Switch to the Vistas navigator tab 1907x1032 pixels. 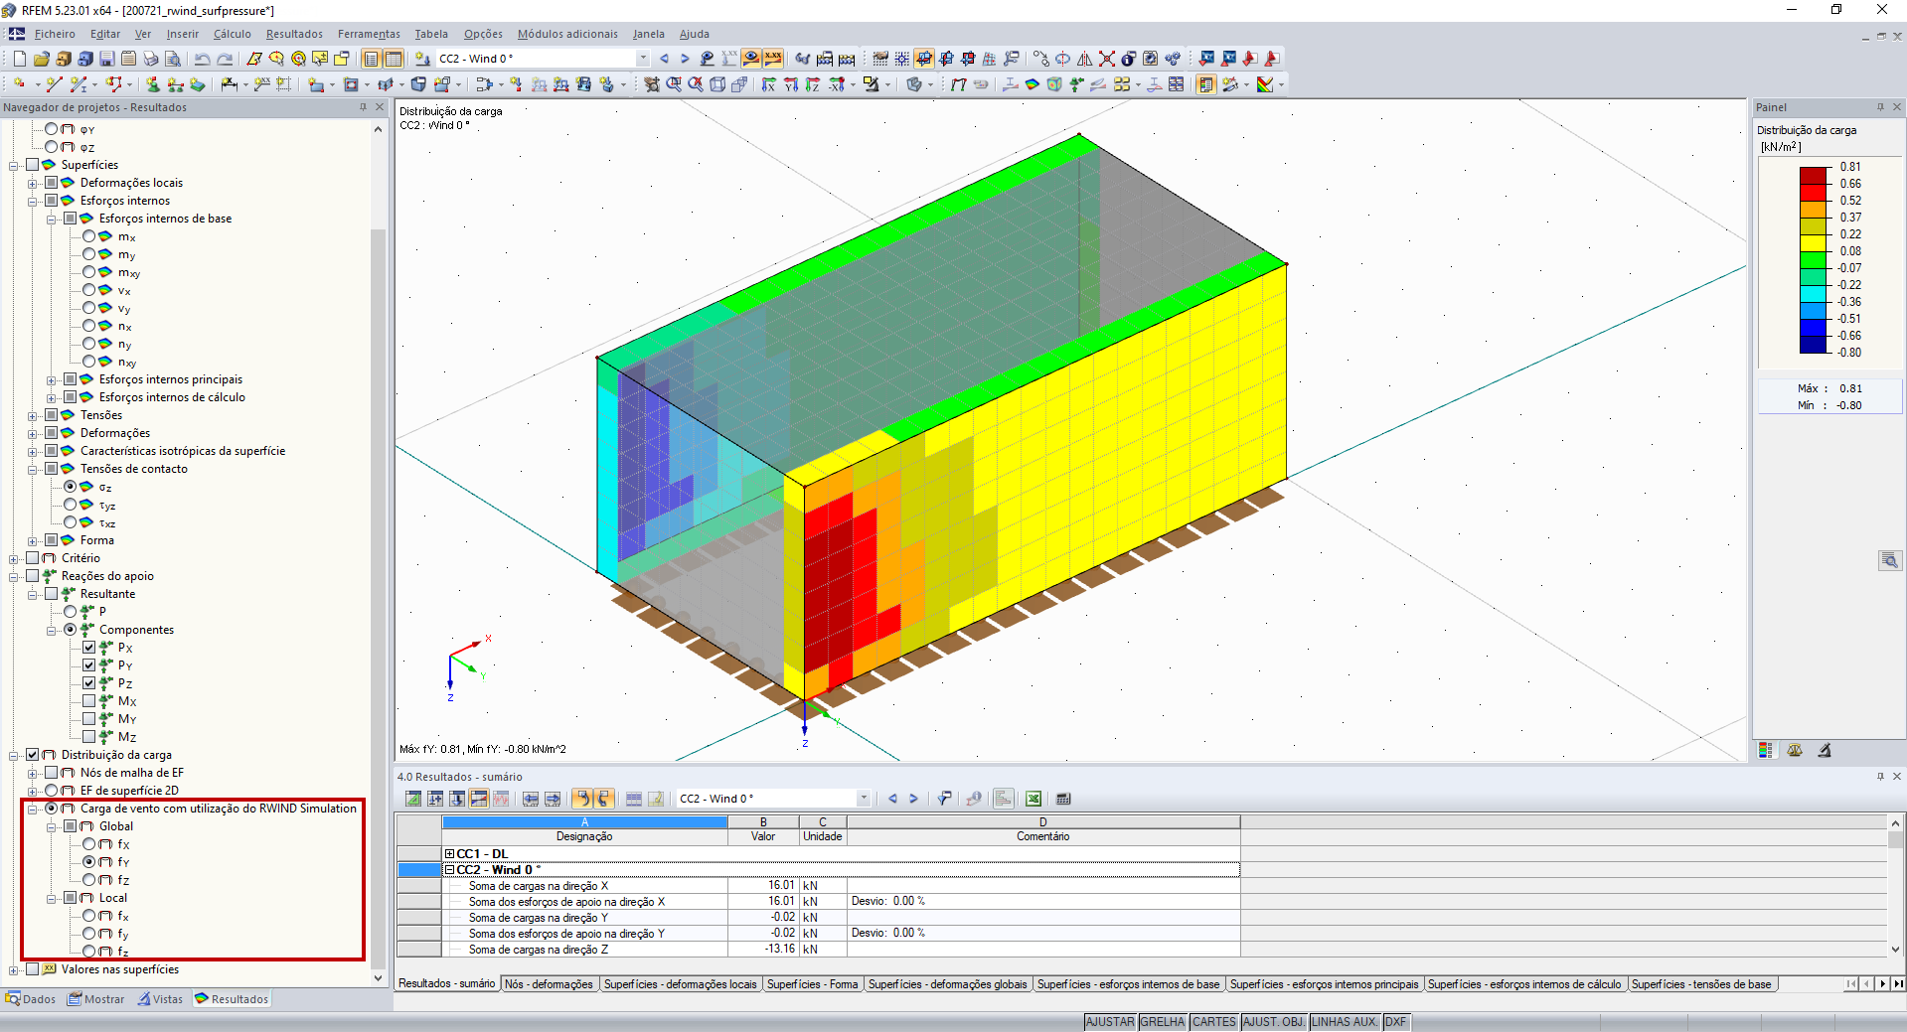point(161,999)
